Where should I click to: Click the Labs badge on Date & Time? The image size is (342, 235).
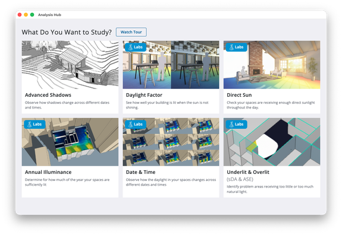(x=136, y=124)
